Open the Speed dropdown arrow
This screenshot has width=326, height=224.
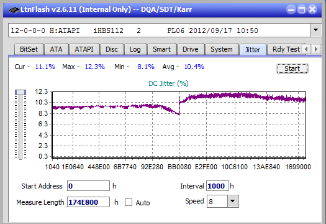pos(233,201)
